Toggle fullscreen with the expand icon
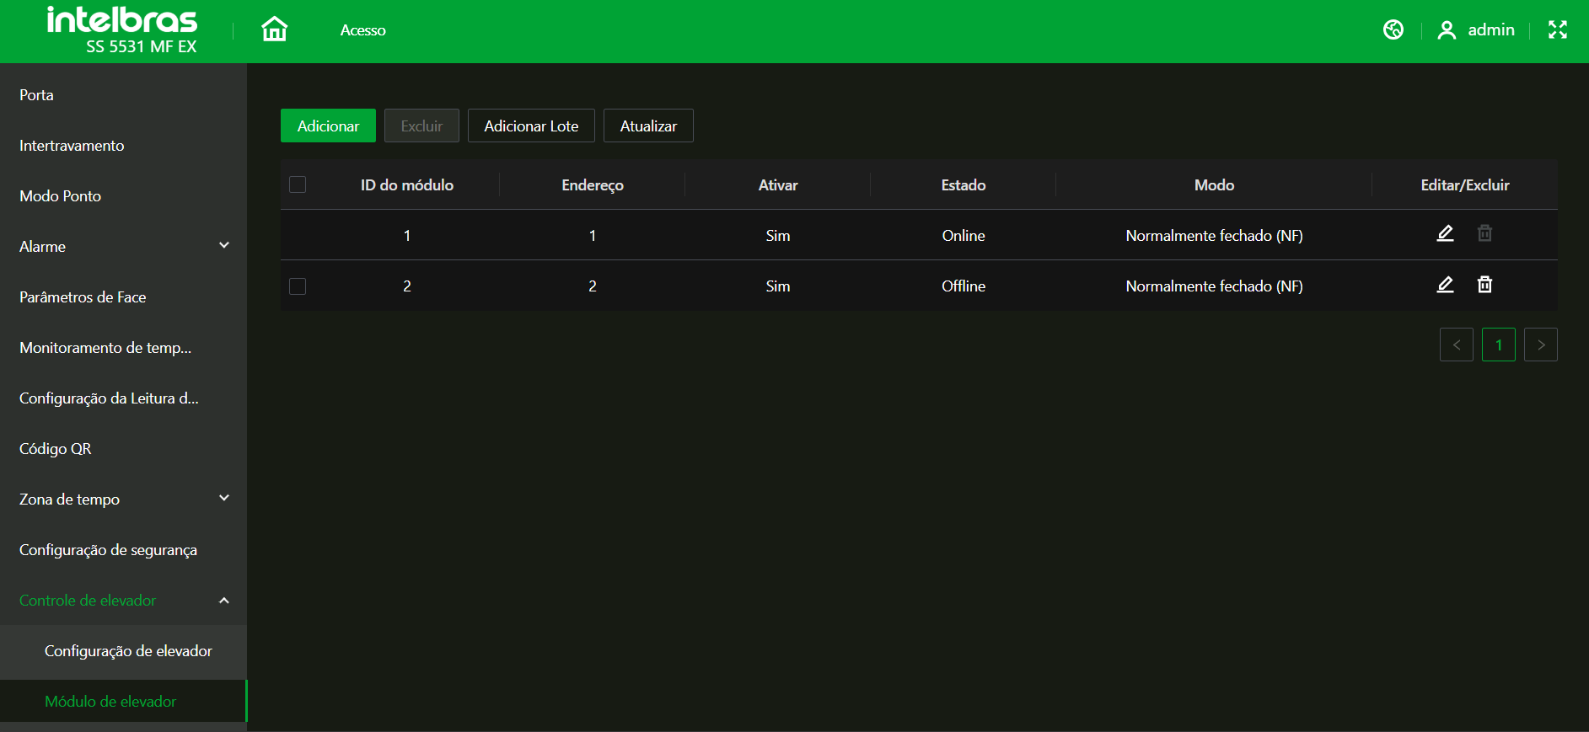The height and width of the screenshot is (732, 1589). pos(1558,30)
